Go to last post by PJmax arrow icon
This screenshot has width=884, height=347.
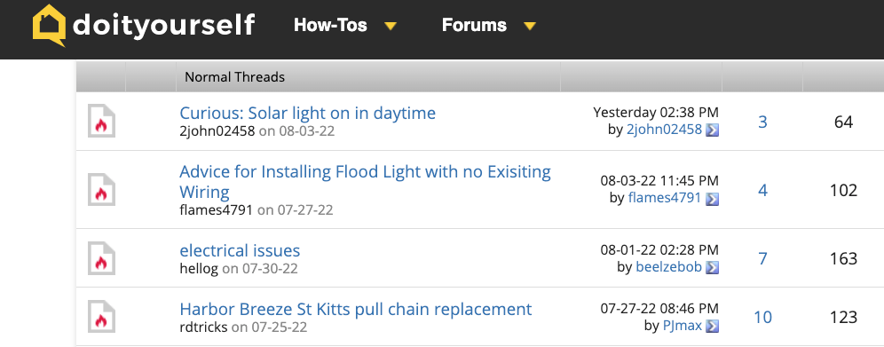713,326
